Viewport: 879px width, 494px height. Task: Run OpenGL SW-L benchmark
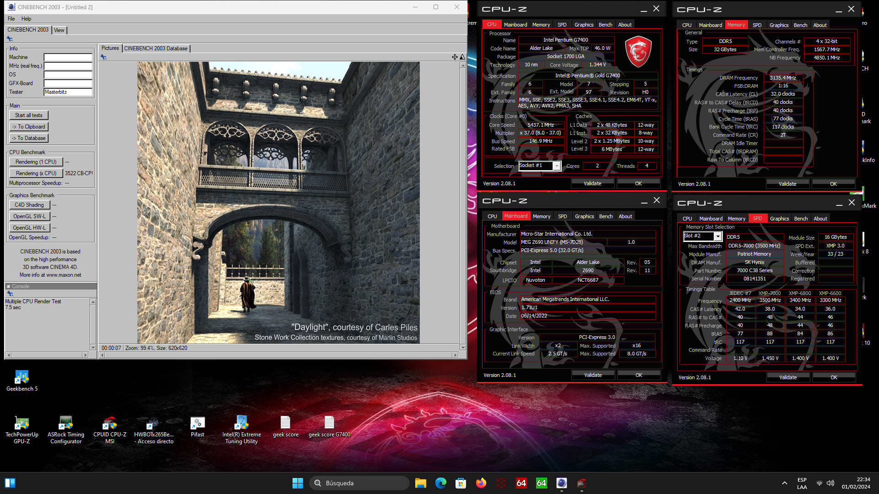click(x=29, y=216)
